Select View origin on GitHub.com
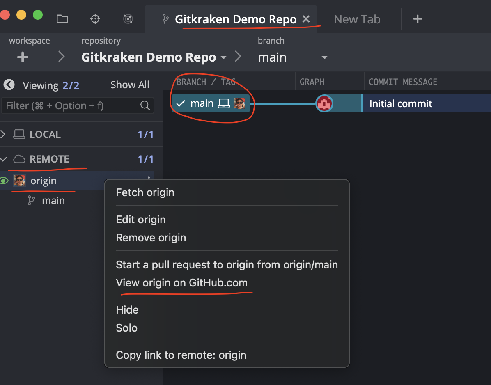This screenshot has width=491, height=385. tap(182, 282)
